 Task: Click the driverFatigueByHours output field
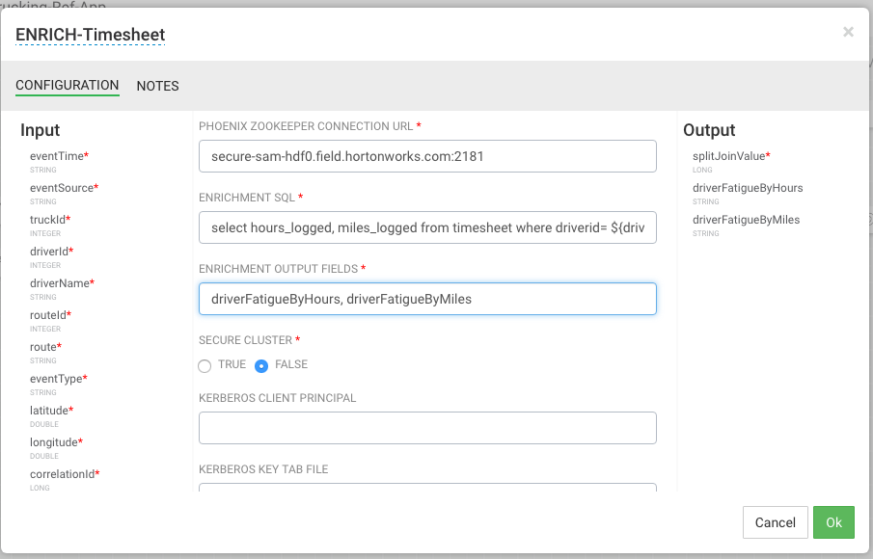[747, 188]
